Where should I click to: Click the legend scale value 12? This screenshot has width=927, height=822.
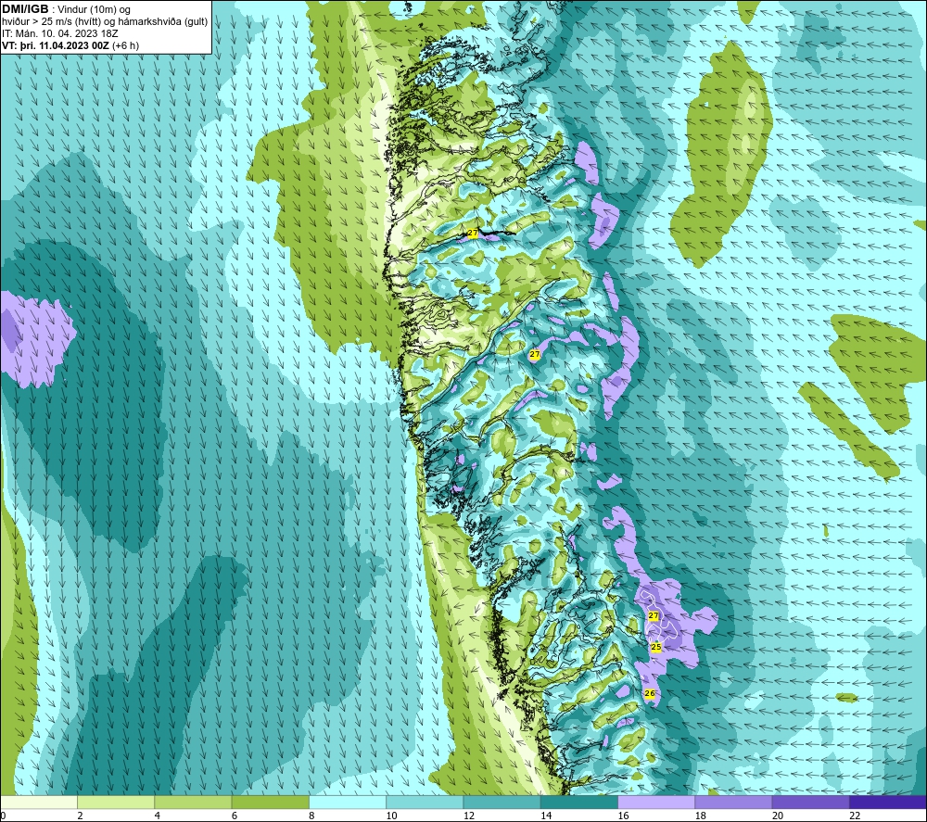tap(469, 816)
